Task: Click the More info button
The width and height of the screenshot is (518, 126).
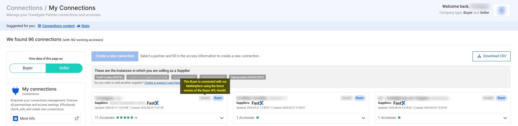Action: click(x=46, y=119)
